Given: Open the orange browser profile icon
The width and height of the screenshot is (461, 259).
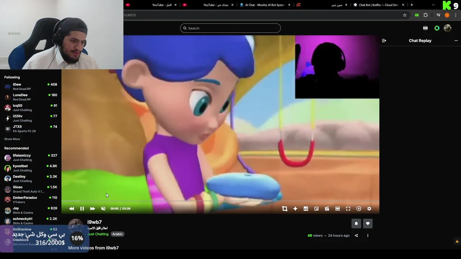Looking at the screenshot, I should pos(447,15).
